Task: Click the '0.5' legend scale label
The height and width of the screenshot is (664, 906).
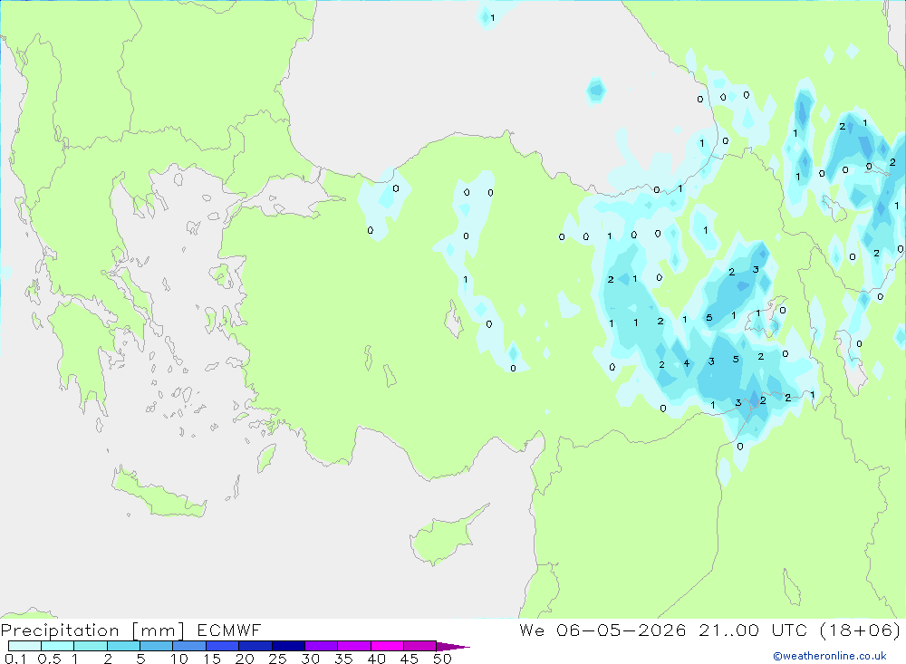Action: click(x=49, y=659)
